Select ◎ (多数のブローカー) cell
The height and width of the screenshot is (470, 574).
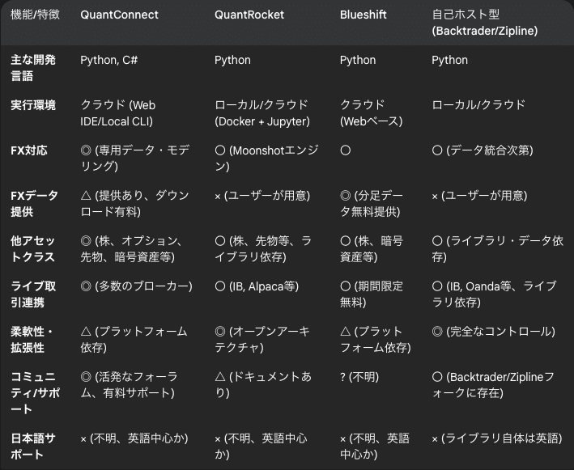[136, 286]
